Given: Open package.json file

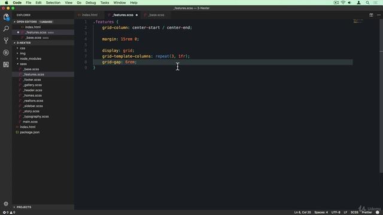Looking at the screenshot, I should 30,132.
